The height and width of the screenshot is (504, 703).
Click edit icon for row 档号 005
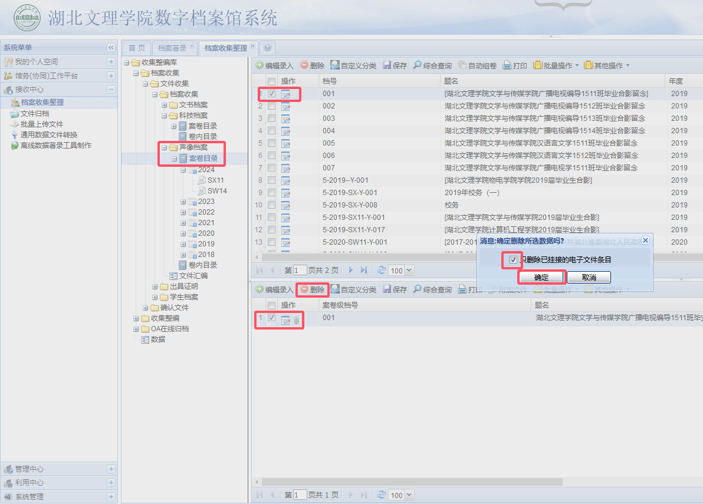pyautogui.click(x=285, y=143)
